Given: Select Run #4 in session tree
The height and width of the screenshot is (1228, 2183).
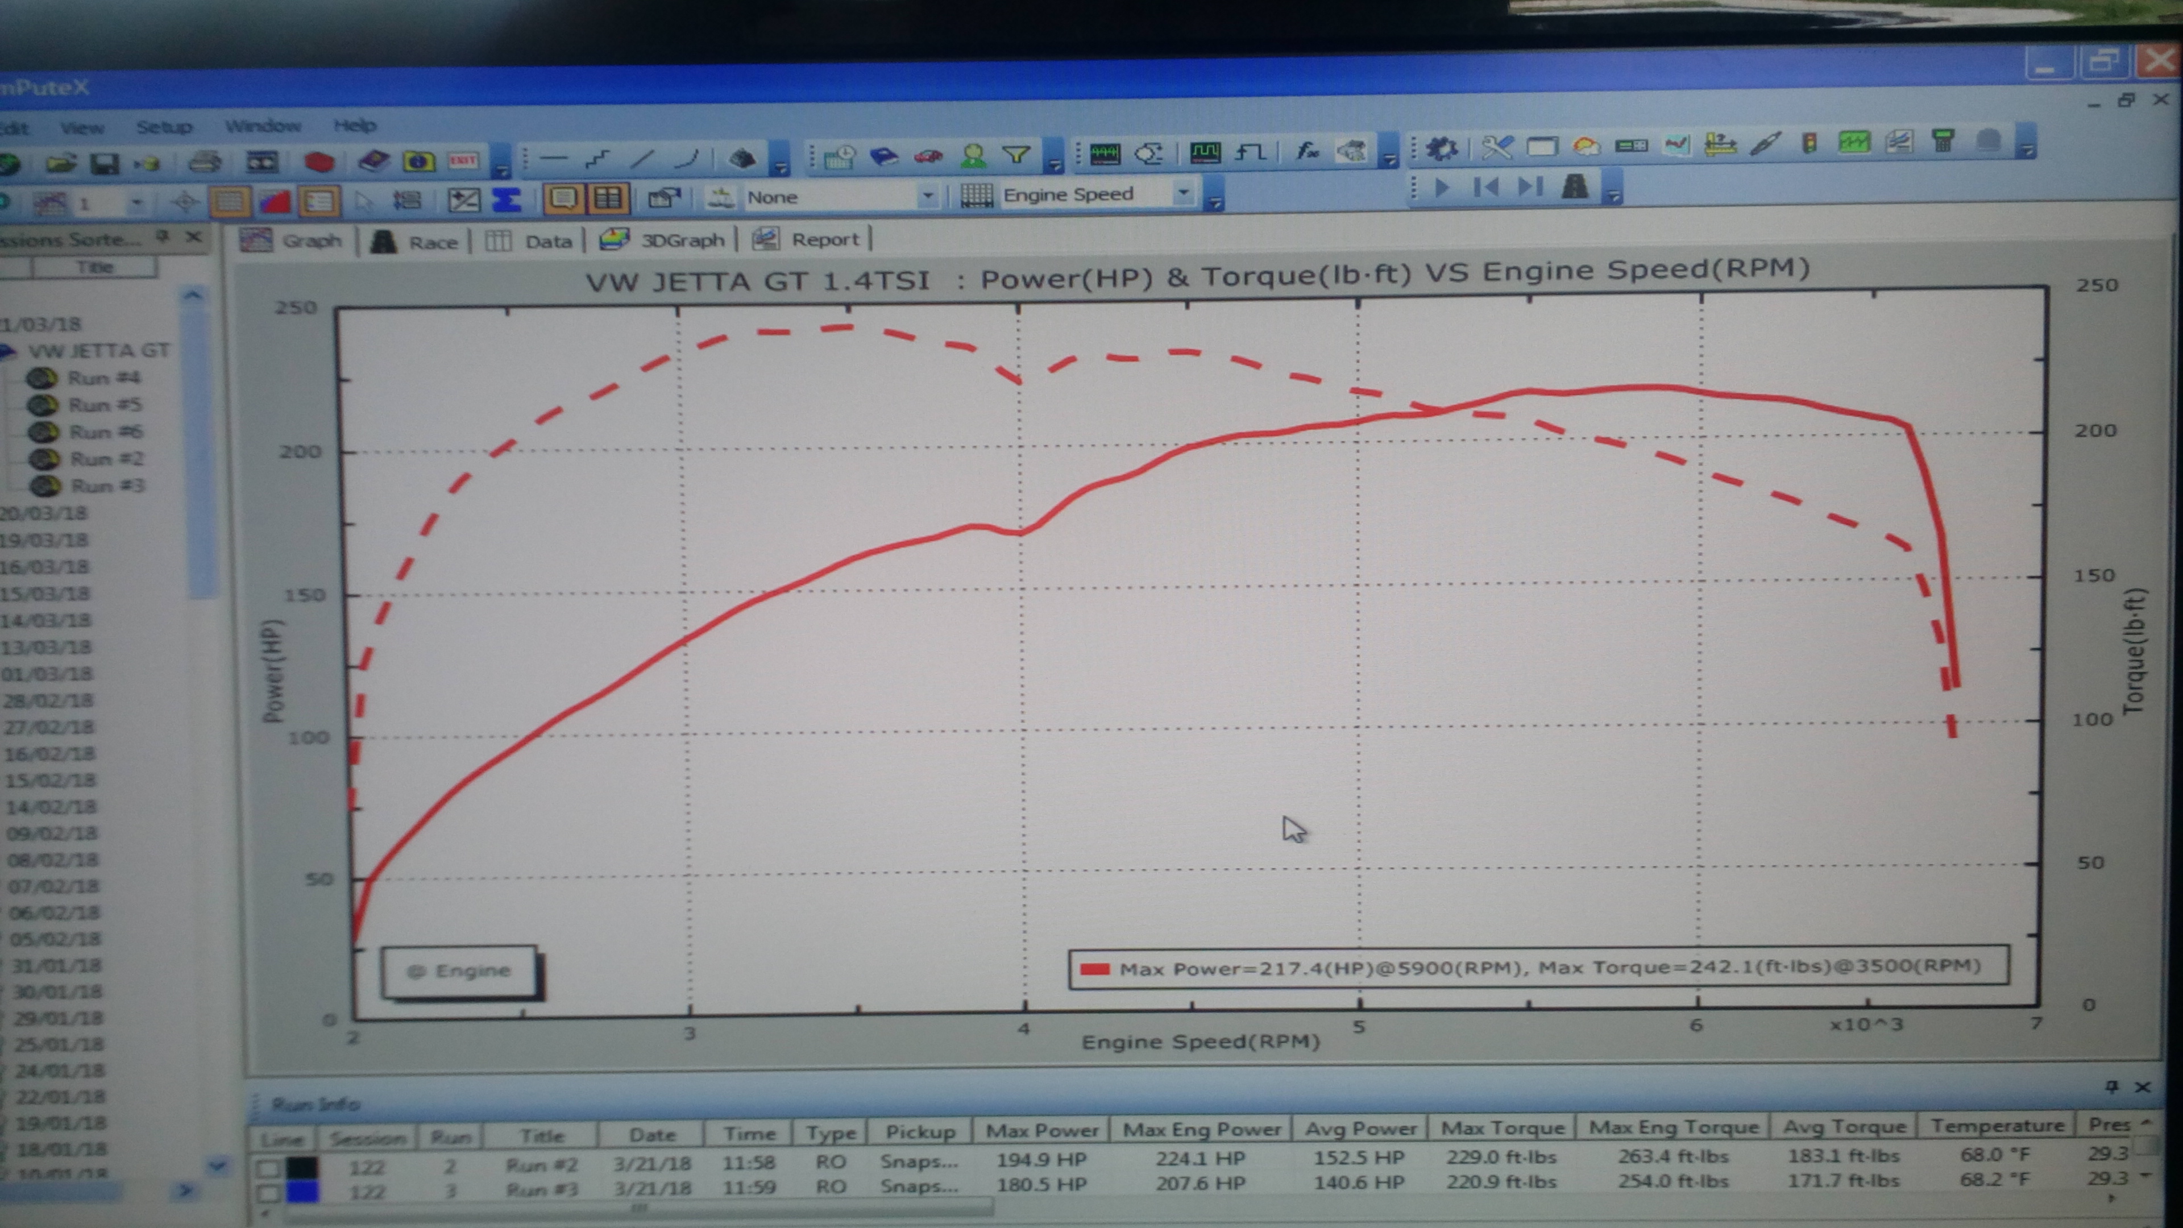Looking at the screenshot, I should point(103,378).
